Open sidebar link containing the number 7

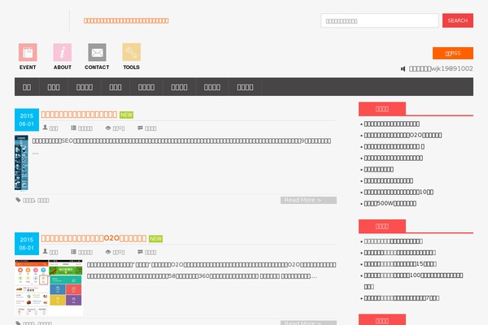pos(402,298)
